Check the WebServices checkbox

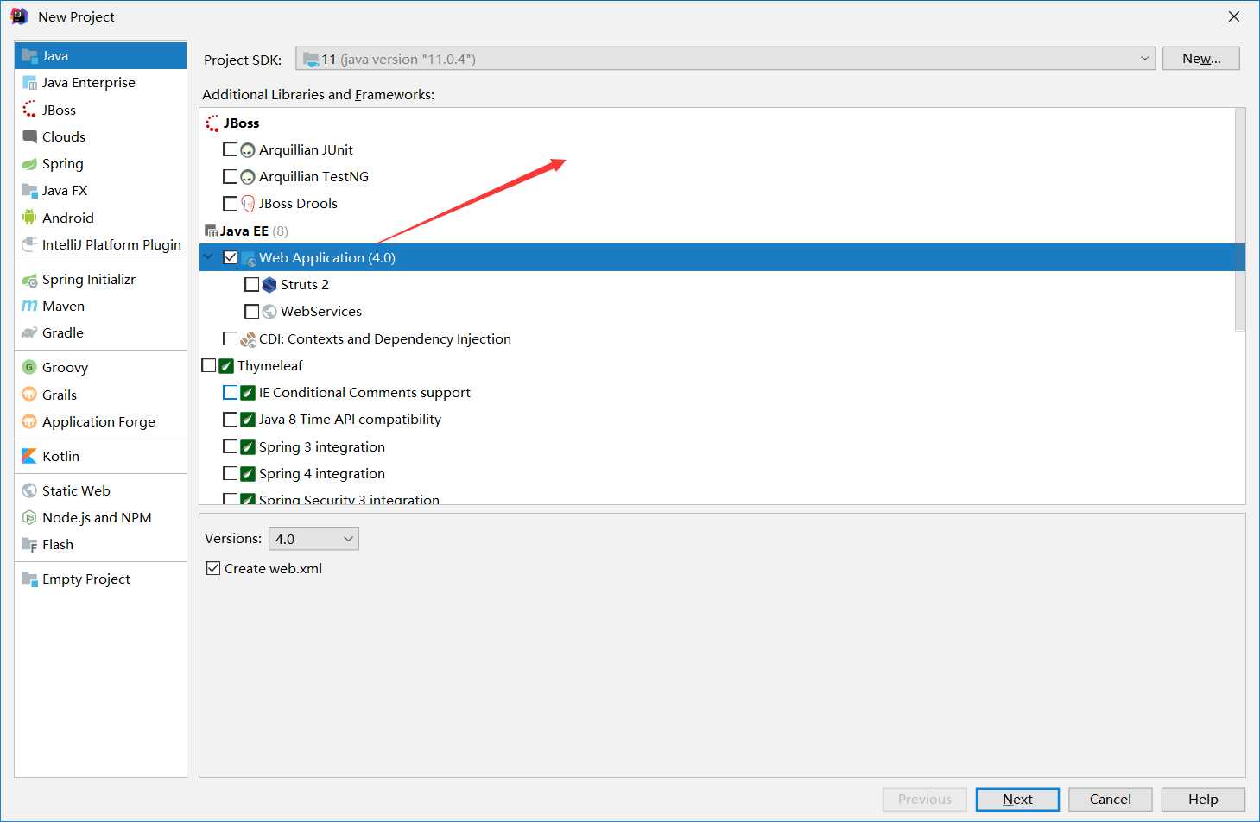tap(251, 312)
